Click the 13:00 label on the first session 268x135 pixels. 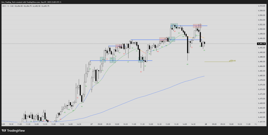click(x=54, y=124)
